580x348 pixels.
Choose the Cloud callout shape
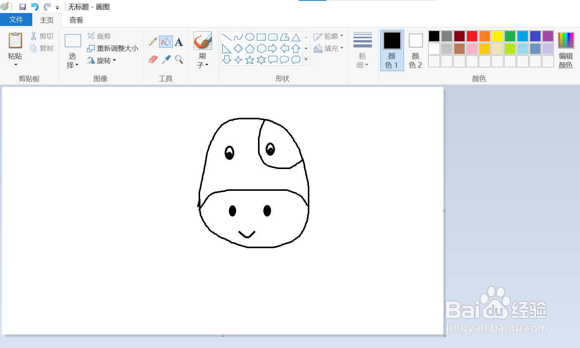pos(296,60)
